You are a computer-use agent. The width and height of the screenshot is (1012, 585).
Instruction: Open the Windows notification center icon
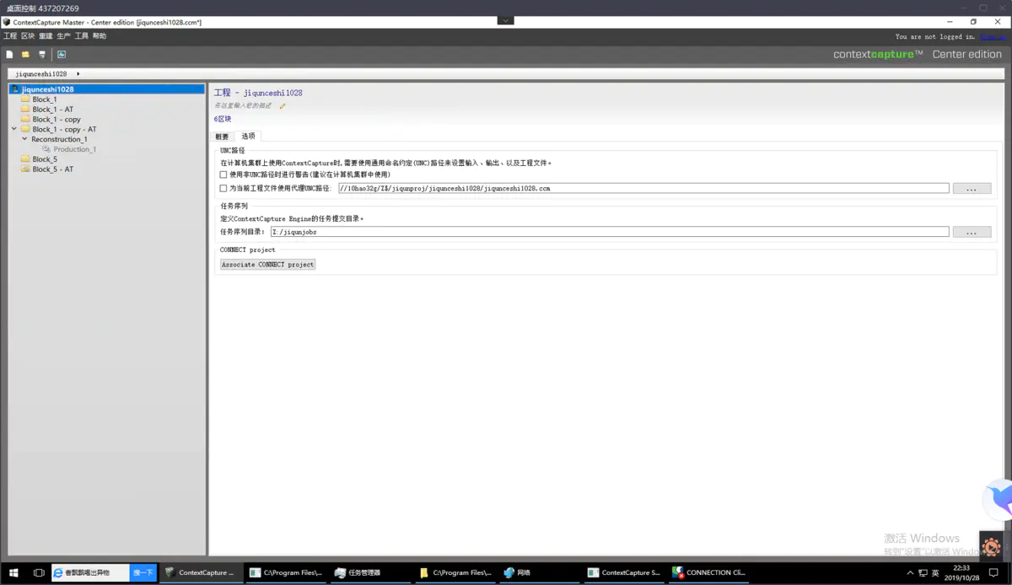(x=994, y=573)
